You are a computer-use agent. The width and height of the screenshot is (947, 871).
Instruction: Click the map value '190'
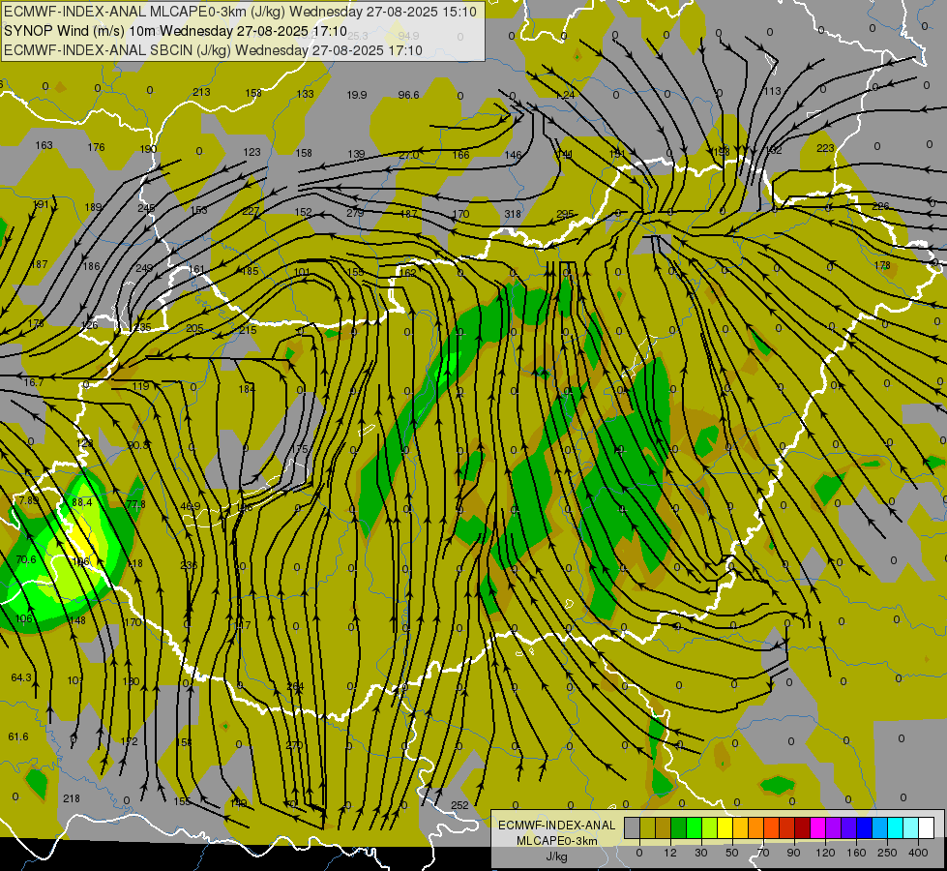pos(148,149)
